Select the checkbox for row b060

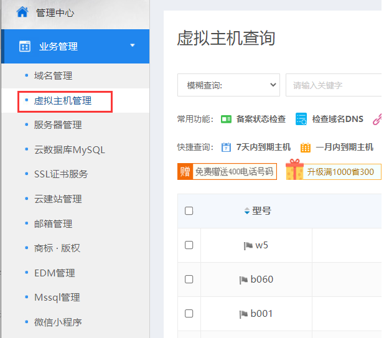[189, 279]
